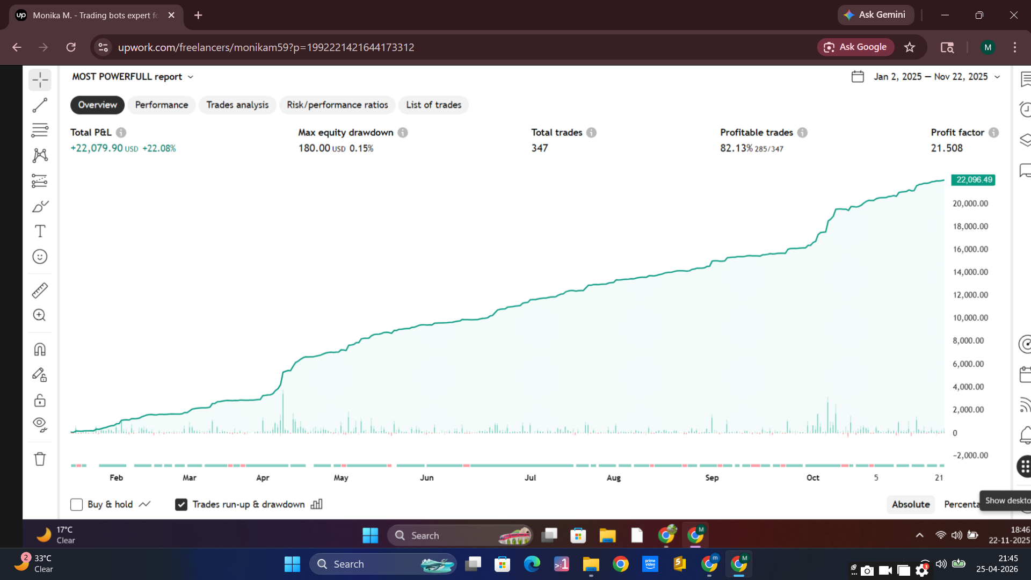Select the crosshair cursor tool
The width and height of the screenshot is (1031, 580).
(x=40, y=81)
